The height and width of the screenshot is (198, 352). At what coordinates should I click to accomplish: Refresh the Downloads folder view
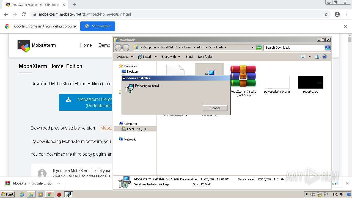point(259,48)
